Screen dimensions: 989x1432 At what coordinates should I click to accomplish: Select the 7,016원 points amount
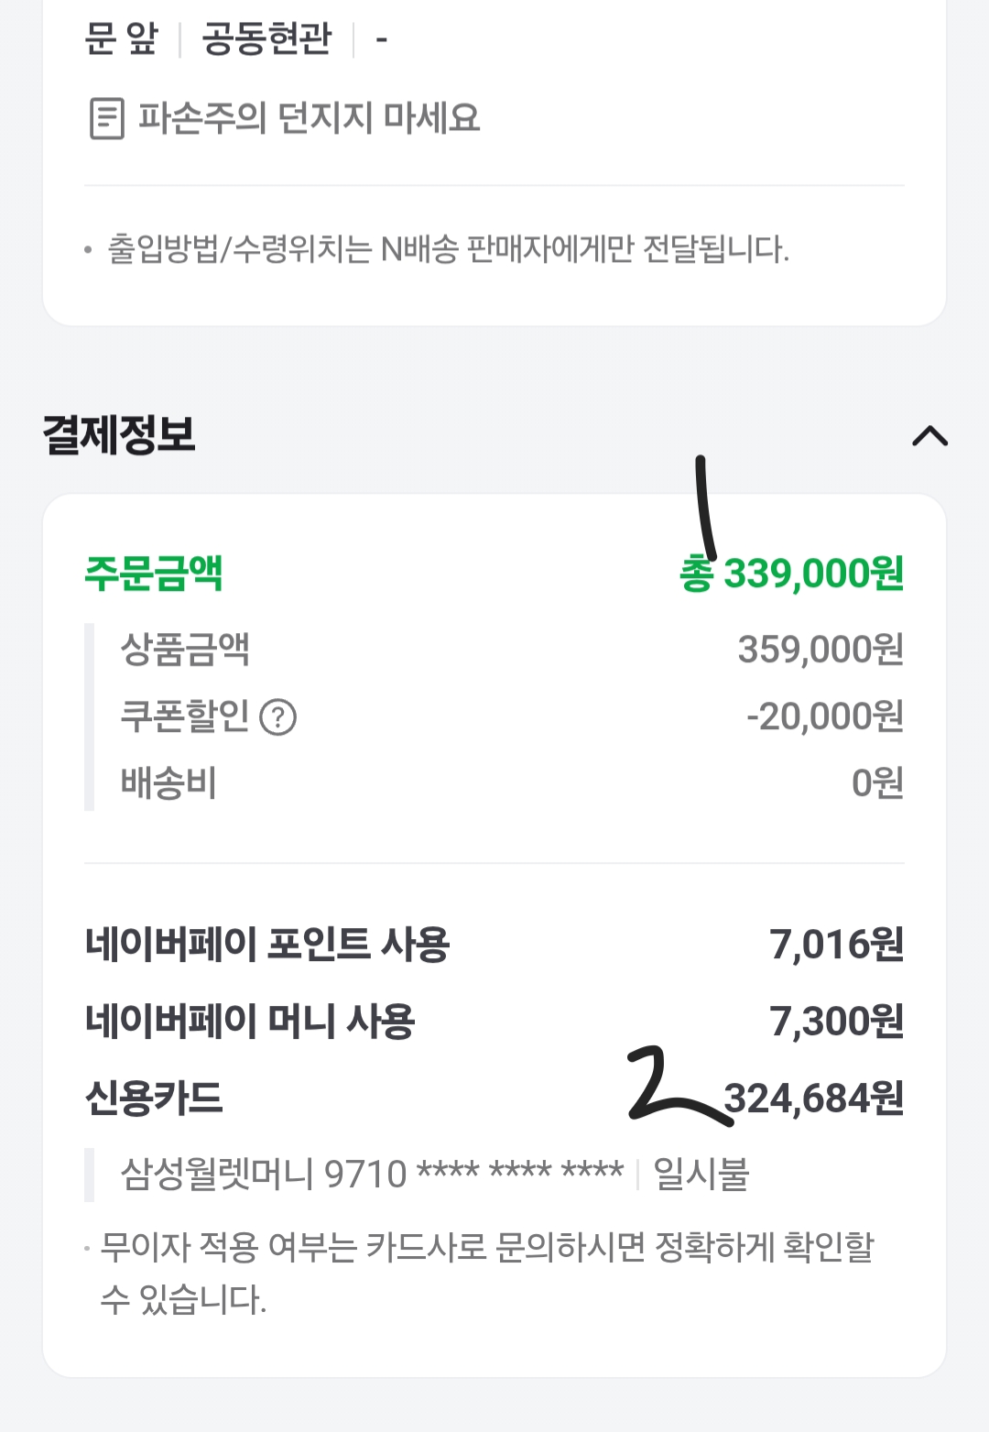[837, 945]
